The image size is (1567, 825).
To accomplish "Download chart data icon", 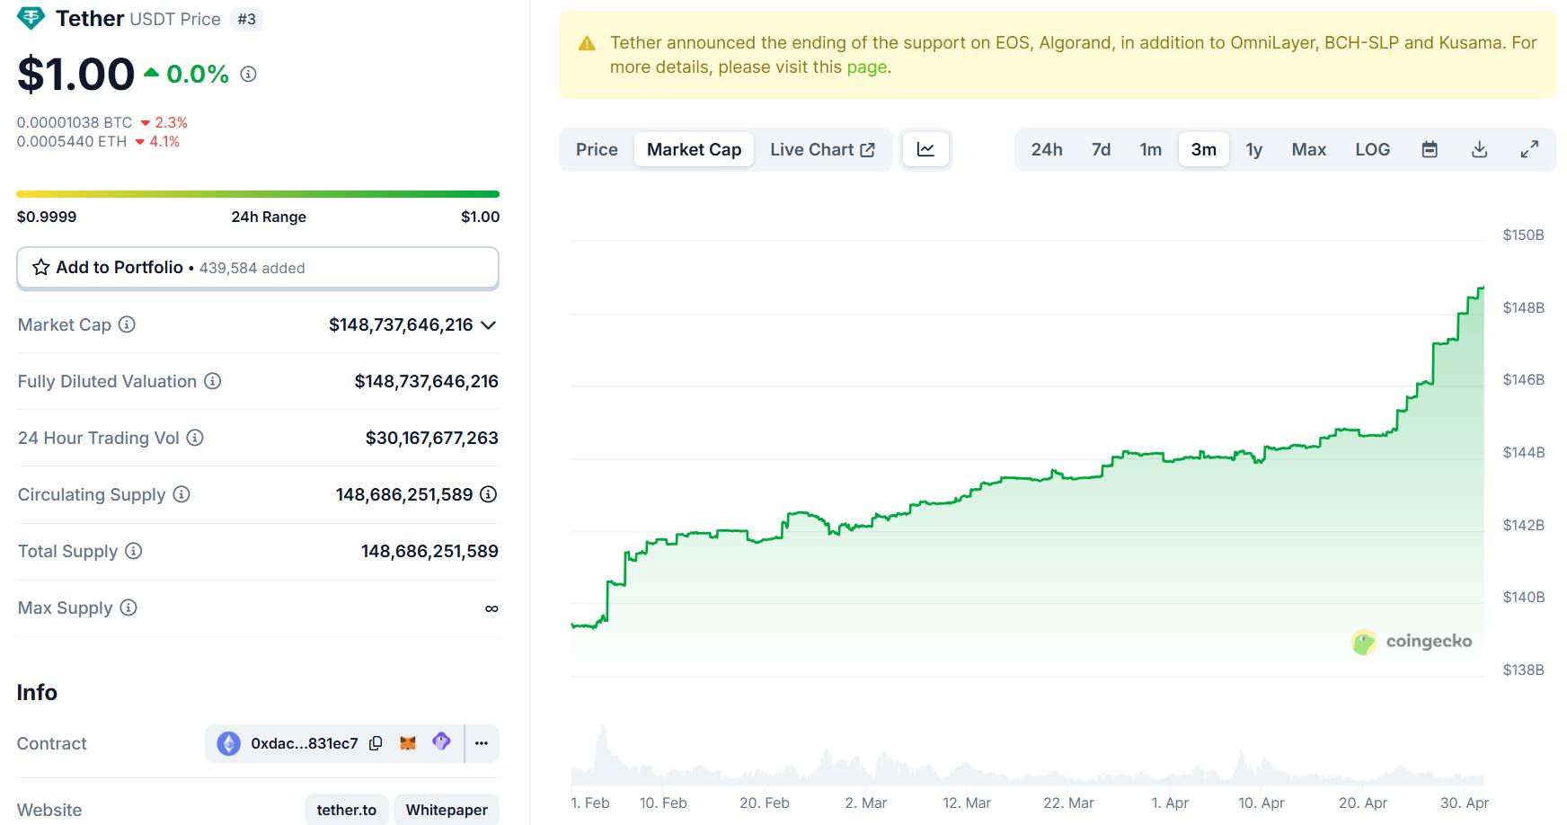I will 1479,149.
